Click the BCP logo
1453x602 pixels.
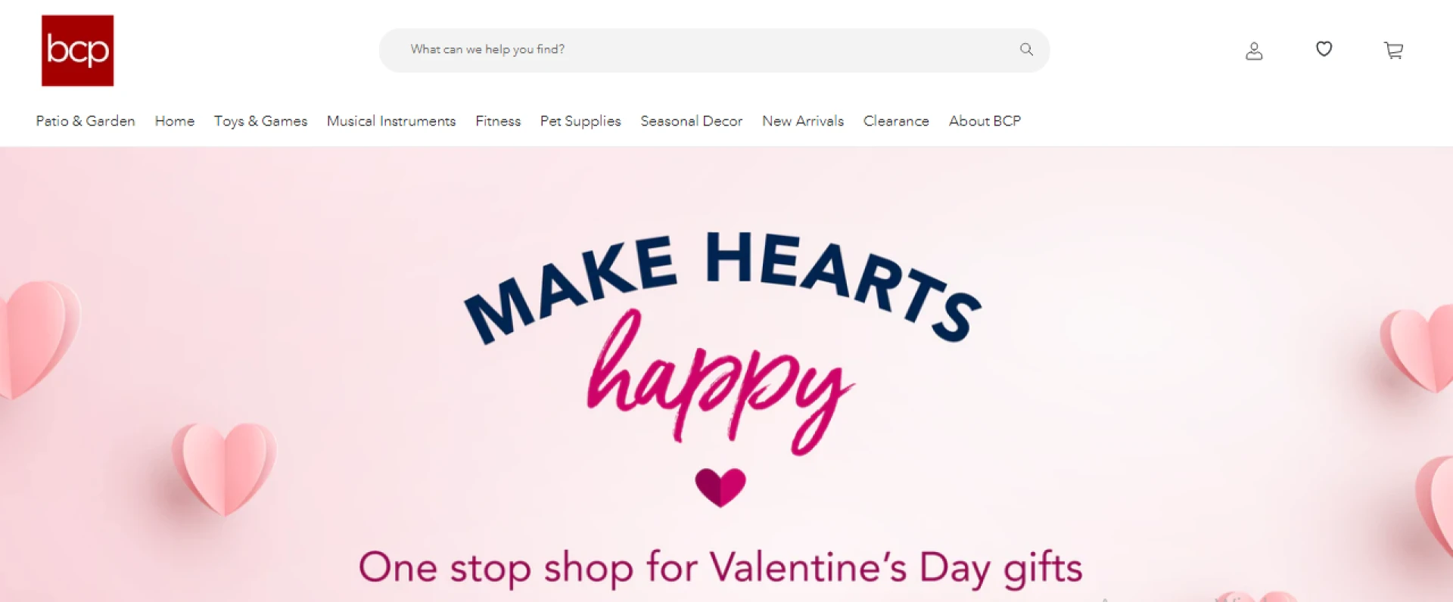tap(77, 51)
